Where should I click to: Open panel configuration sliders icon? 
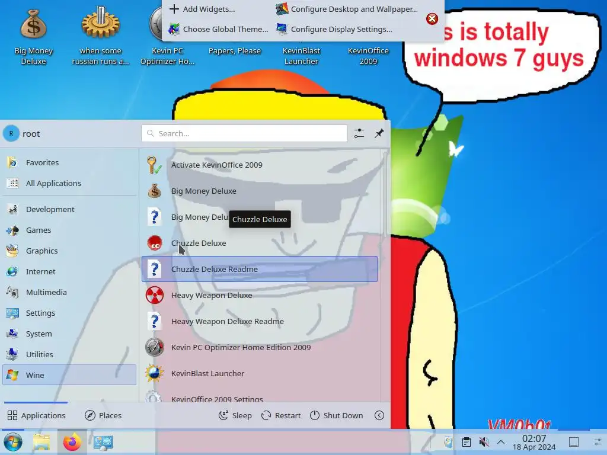coord(598,442)
